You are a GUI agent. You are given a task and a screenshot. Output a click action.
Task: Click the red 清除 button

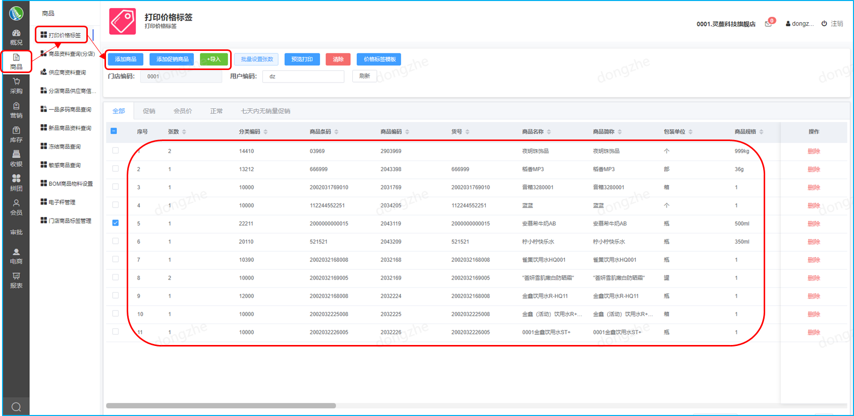pyautogui.click(x=338, y=59)
